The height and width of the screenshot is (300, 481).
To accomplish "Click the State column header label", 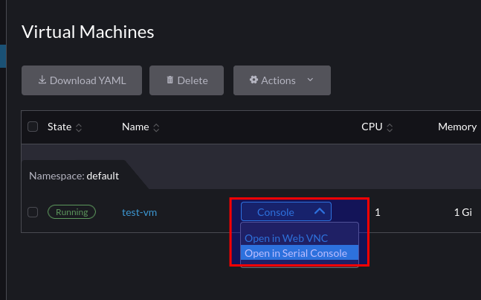I will [59, 127].
